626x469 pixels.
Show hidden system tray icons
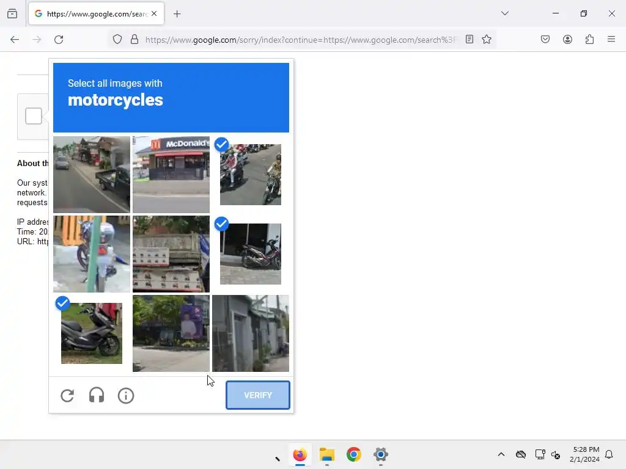501,454
